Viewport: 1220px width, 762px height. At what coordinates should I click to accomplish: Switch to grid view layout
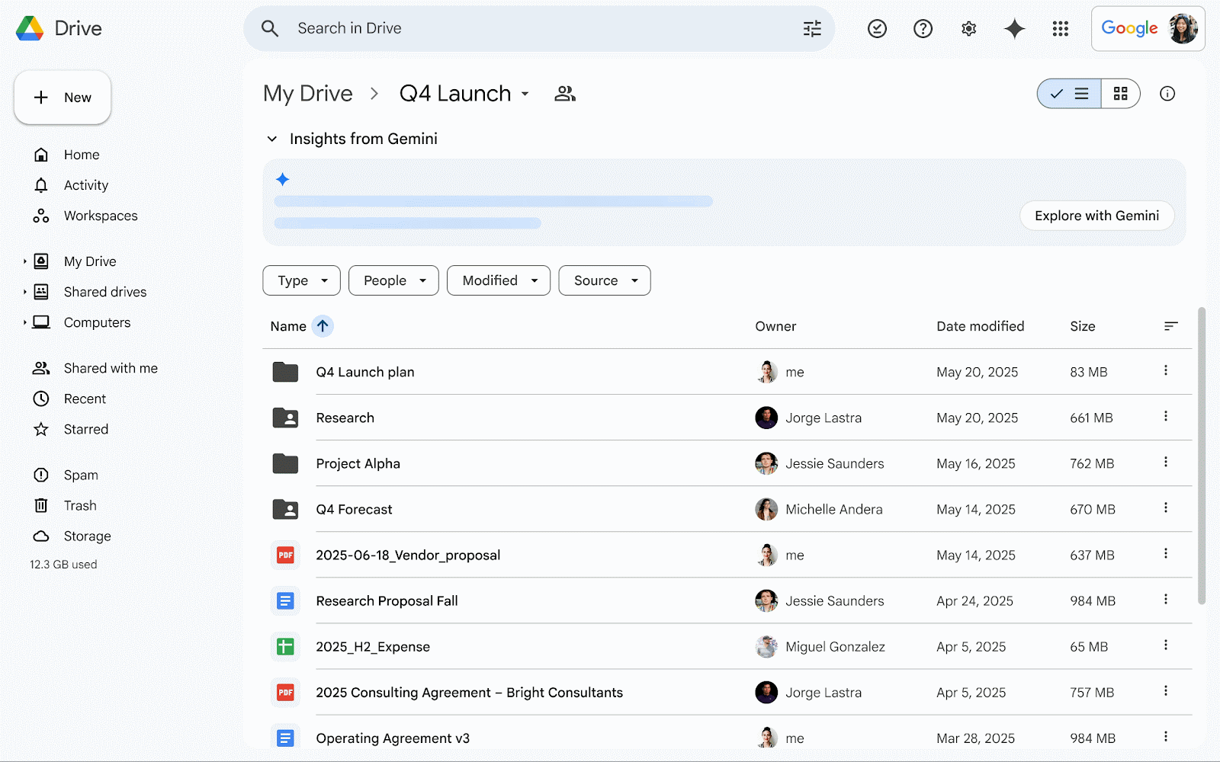pyautogui.click(x=1121, y=94)
